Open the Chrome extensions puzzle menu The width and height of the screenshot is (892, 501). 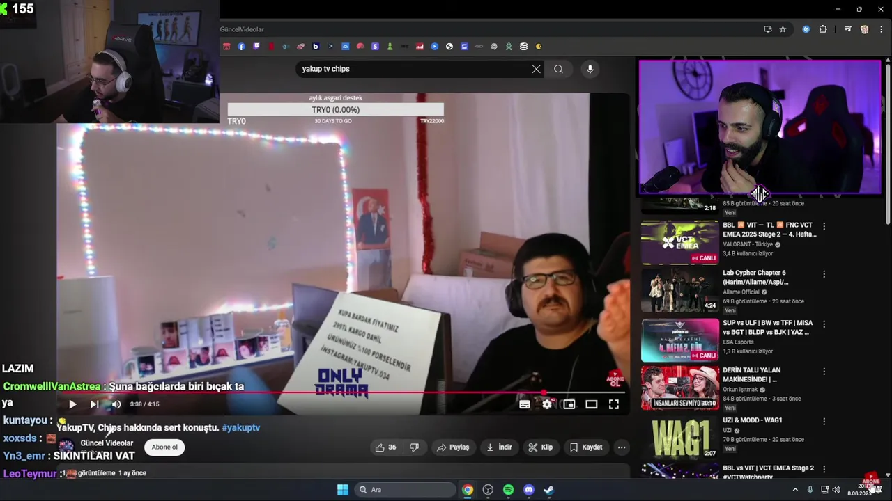[x=823, y=29]
